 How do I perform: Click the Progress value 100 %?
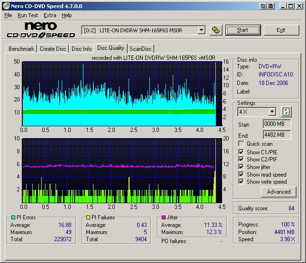(288, 225)
